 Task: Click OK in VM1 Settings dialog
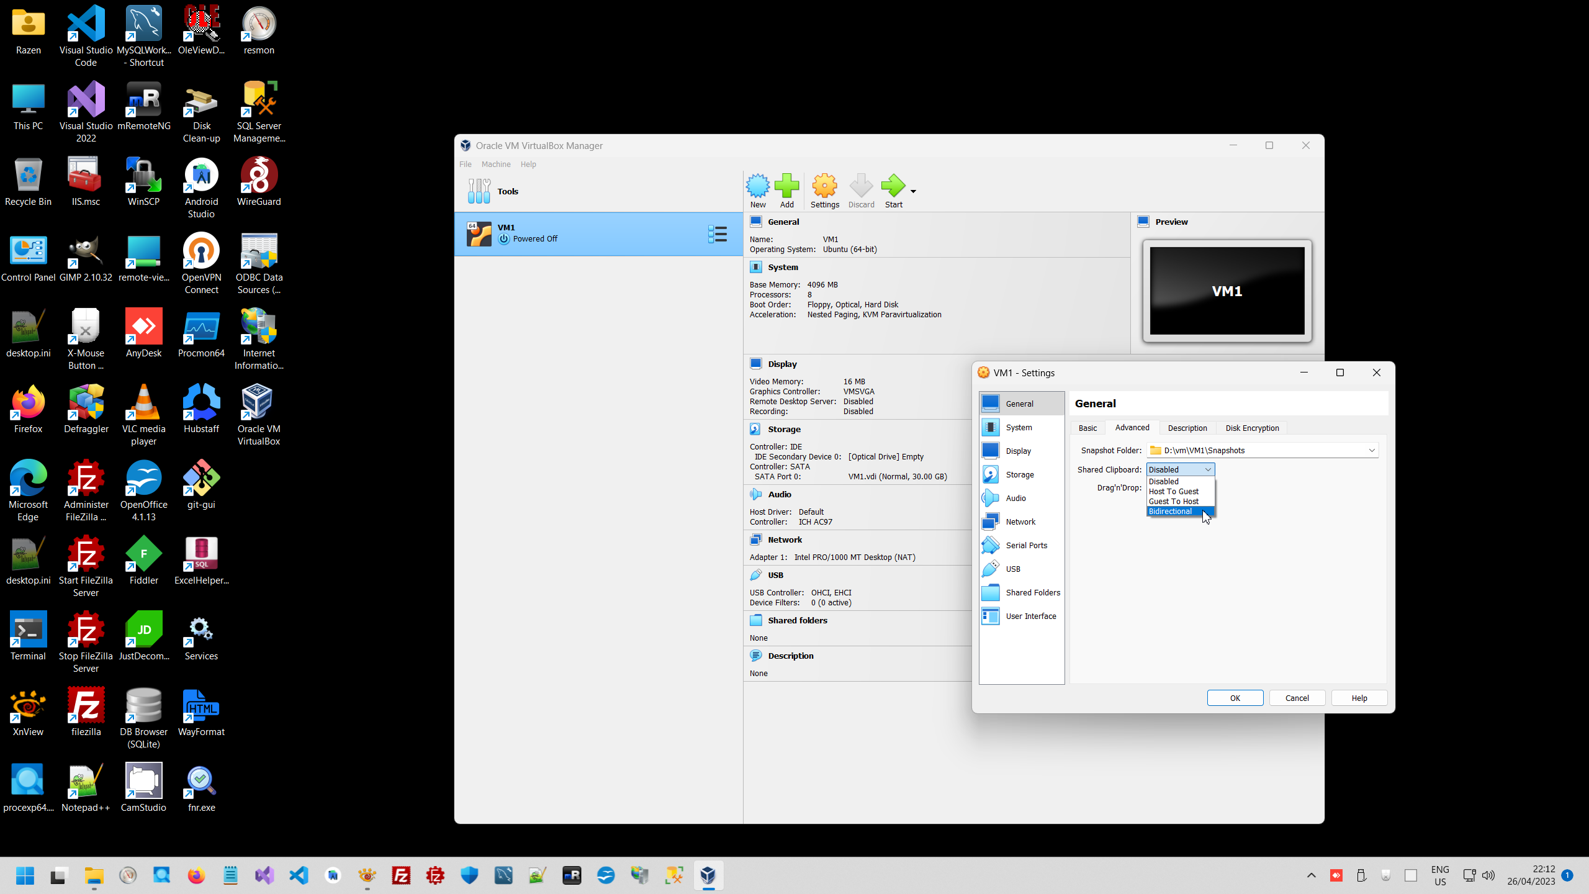coord(1235,698)
